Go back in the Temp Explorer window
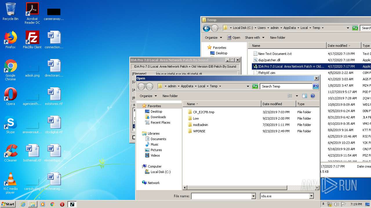 206,28
